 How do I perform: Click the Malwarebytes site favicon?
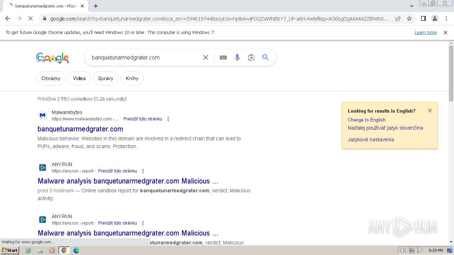(x=43, y=115)
